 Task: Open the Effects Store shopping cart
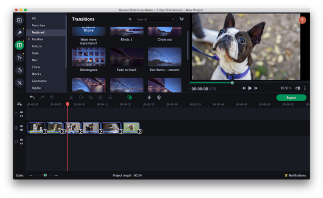[x=181, y=19]
